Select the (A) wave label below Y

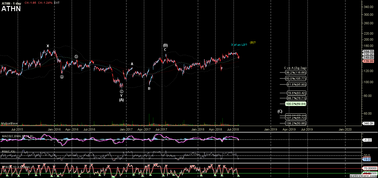121,100
